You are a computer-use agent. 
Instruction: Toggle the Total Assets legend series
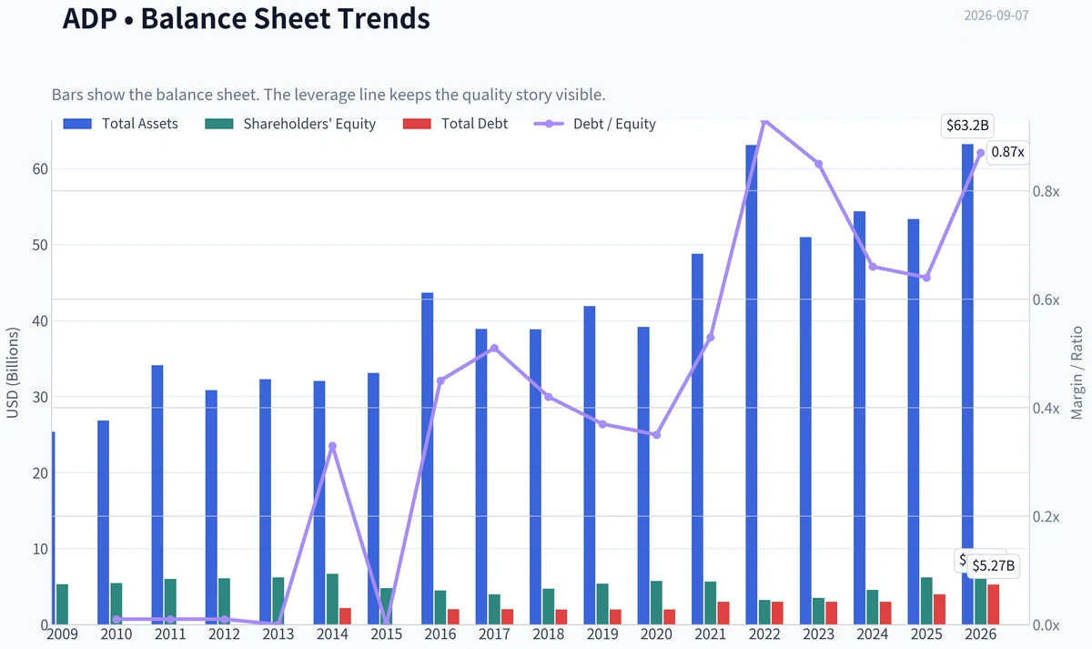click(x=120, y=124)
